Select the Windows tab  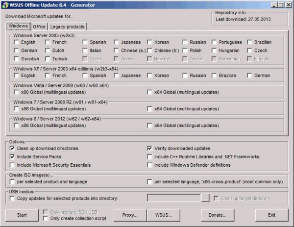pos(18,26)
